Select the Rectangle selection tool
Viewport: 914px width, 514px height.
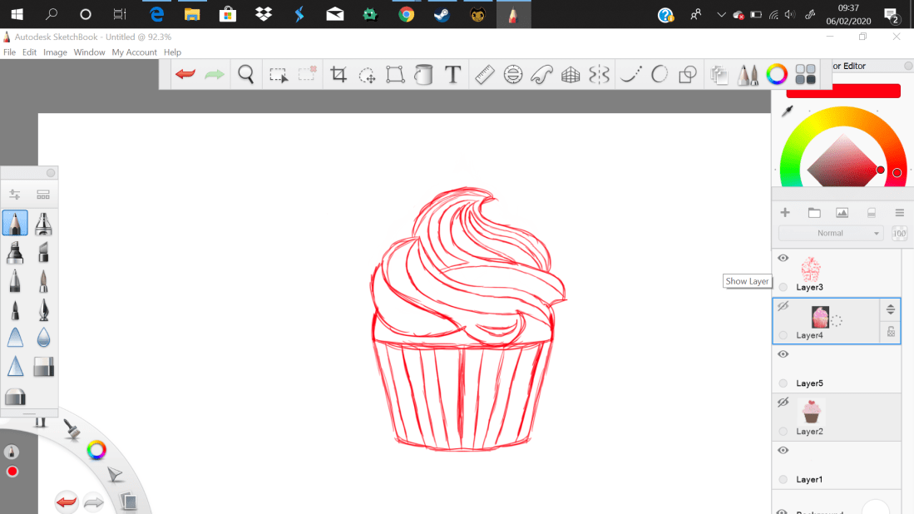tap(279, 75)
